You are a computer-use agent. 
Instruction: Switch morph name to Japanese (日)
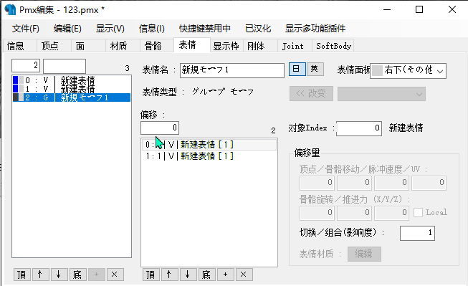coord(297,69)
